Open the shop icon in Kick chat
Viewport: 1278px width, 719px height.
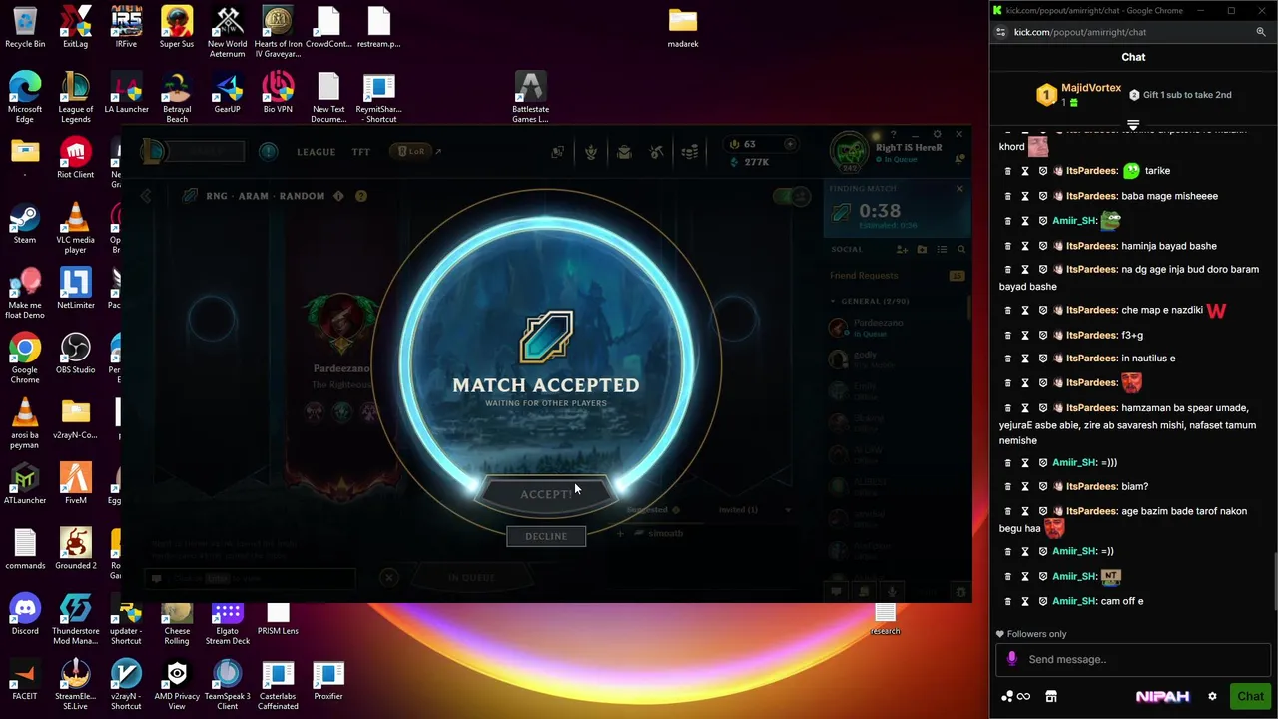click(x=1051, y=697)
